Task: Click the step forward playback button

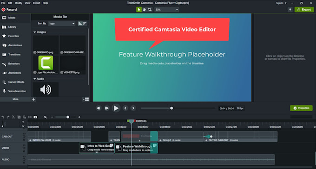Action: coord(106,108)
